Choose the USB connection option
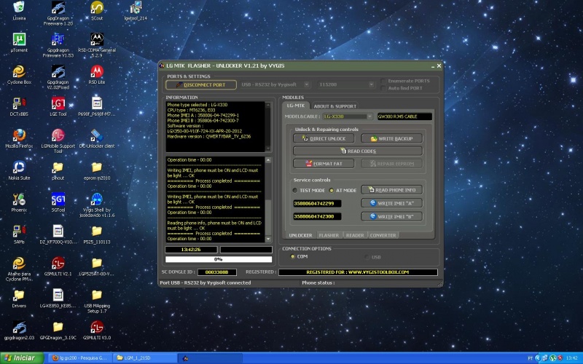Image resolution: width=583 pixels, height=364 pixels. point(367,257)
